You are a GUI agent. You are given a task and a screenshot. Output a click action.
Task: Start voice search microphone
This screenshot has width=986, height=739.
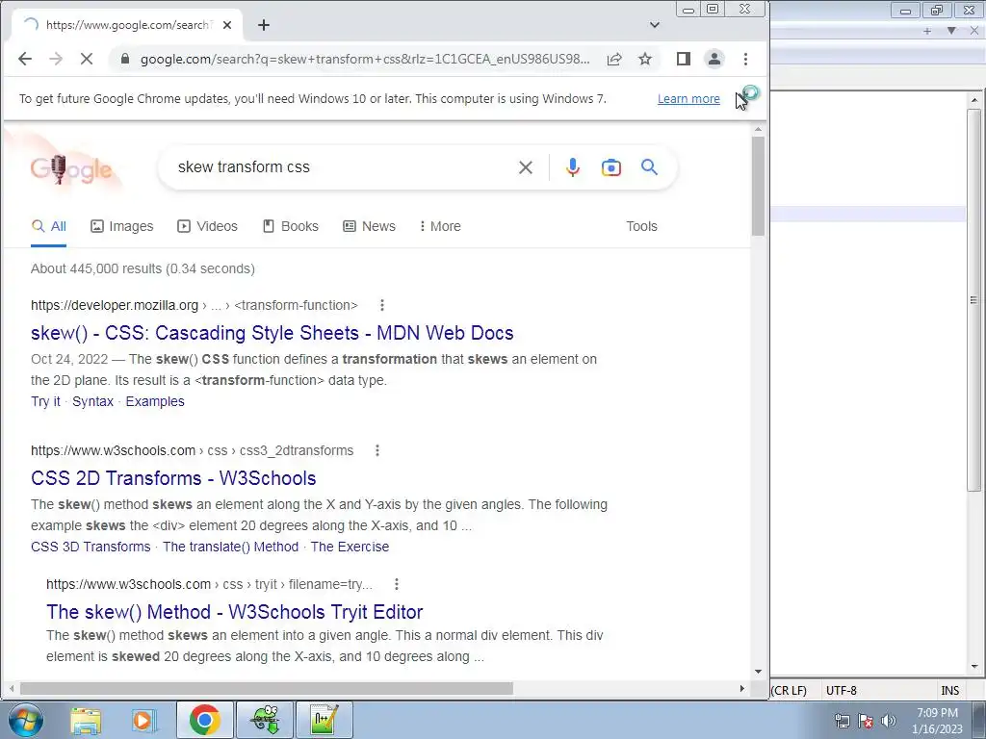[x=573, y=167]
